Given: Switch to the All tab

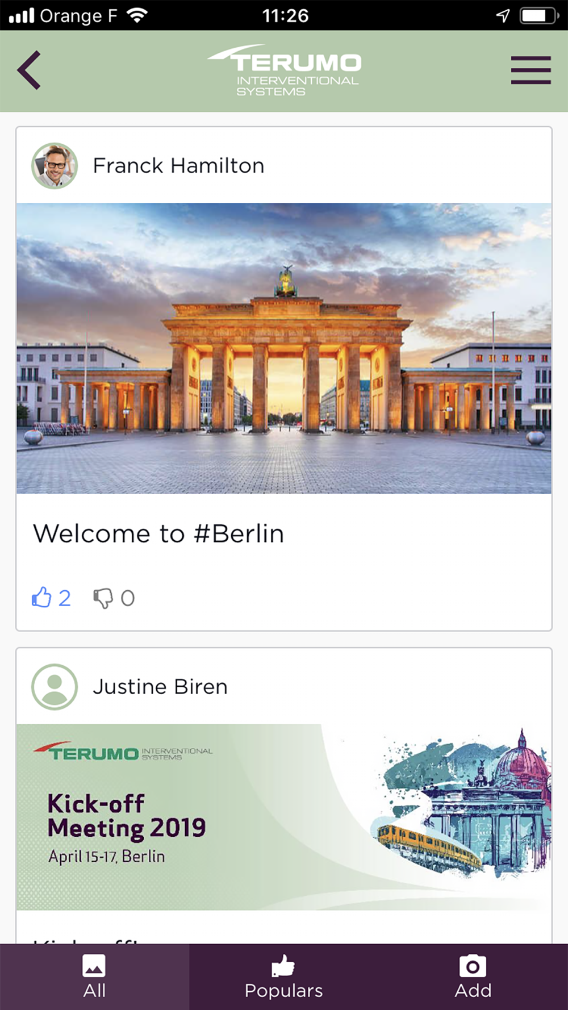Looking at the screenshot, I should [x=94, y=977].
